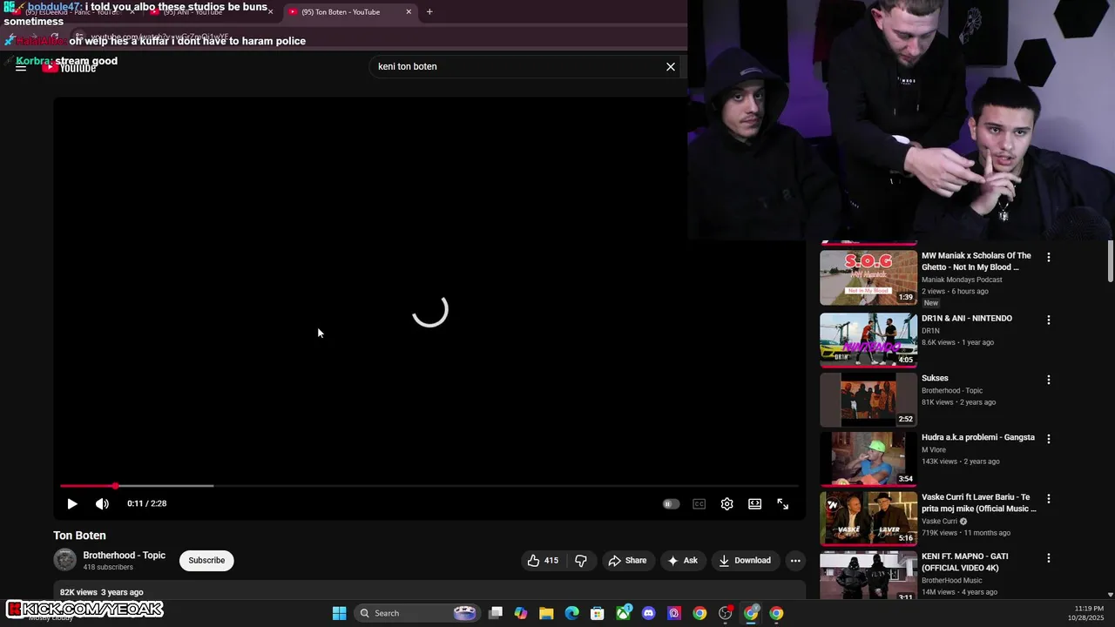This screenshot has width=1115, height=627.
Task: Open the Xbox app on the taskbar
Action: [x=624, y=613]
